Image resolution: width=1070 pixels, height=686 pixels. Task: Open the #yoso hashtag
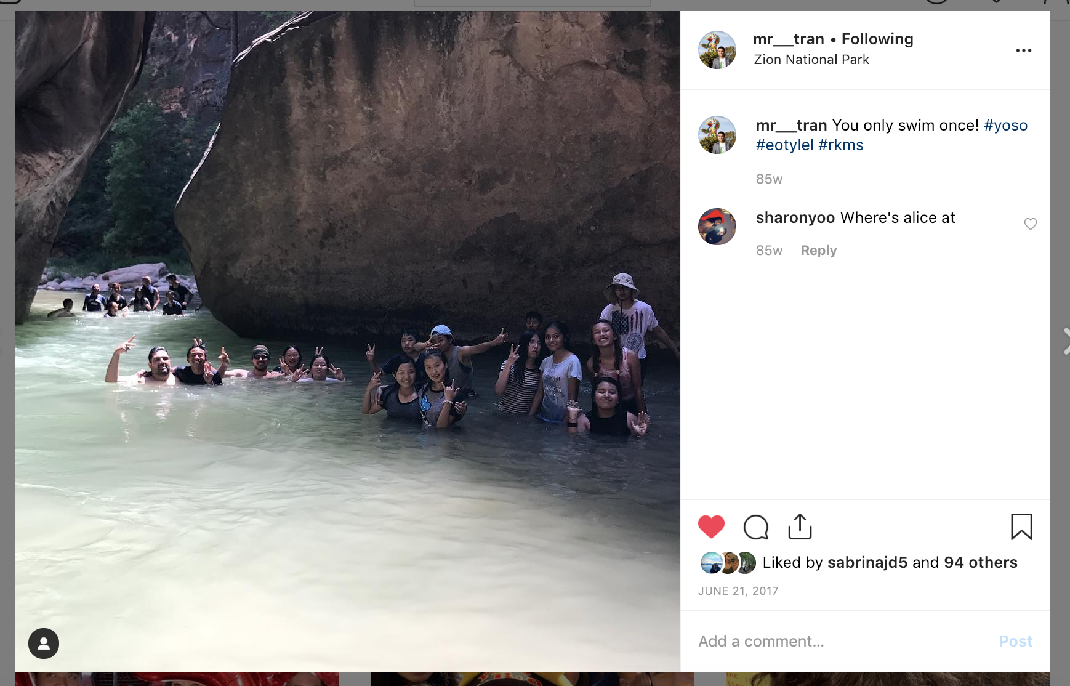[1005, 126]
